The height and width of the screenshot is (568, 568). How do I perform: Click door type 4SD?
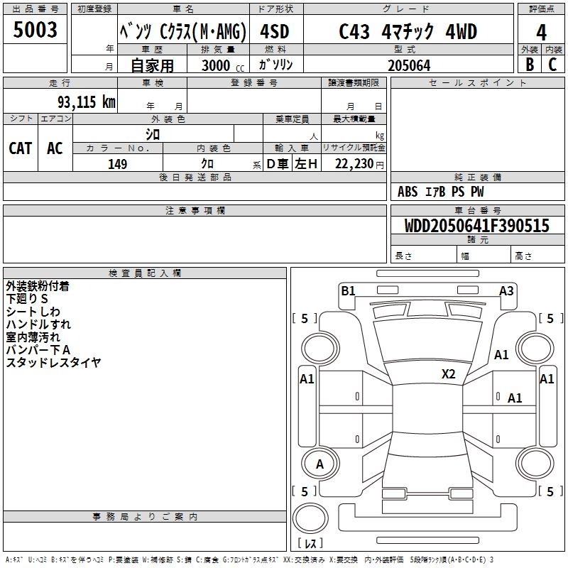(x=275, y=31)
